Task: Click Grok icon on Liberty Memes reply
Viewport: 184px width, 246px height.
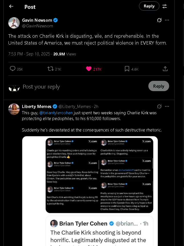Action: pos(159,107)
